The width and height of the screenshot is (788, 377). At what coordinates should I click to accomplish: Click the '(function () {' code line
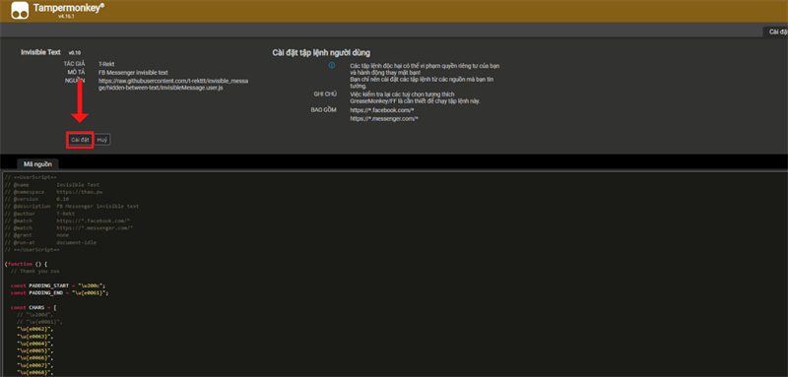pos(26,264)
